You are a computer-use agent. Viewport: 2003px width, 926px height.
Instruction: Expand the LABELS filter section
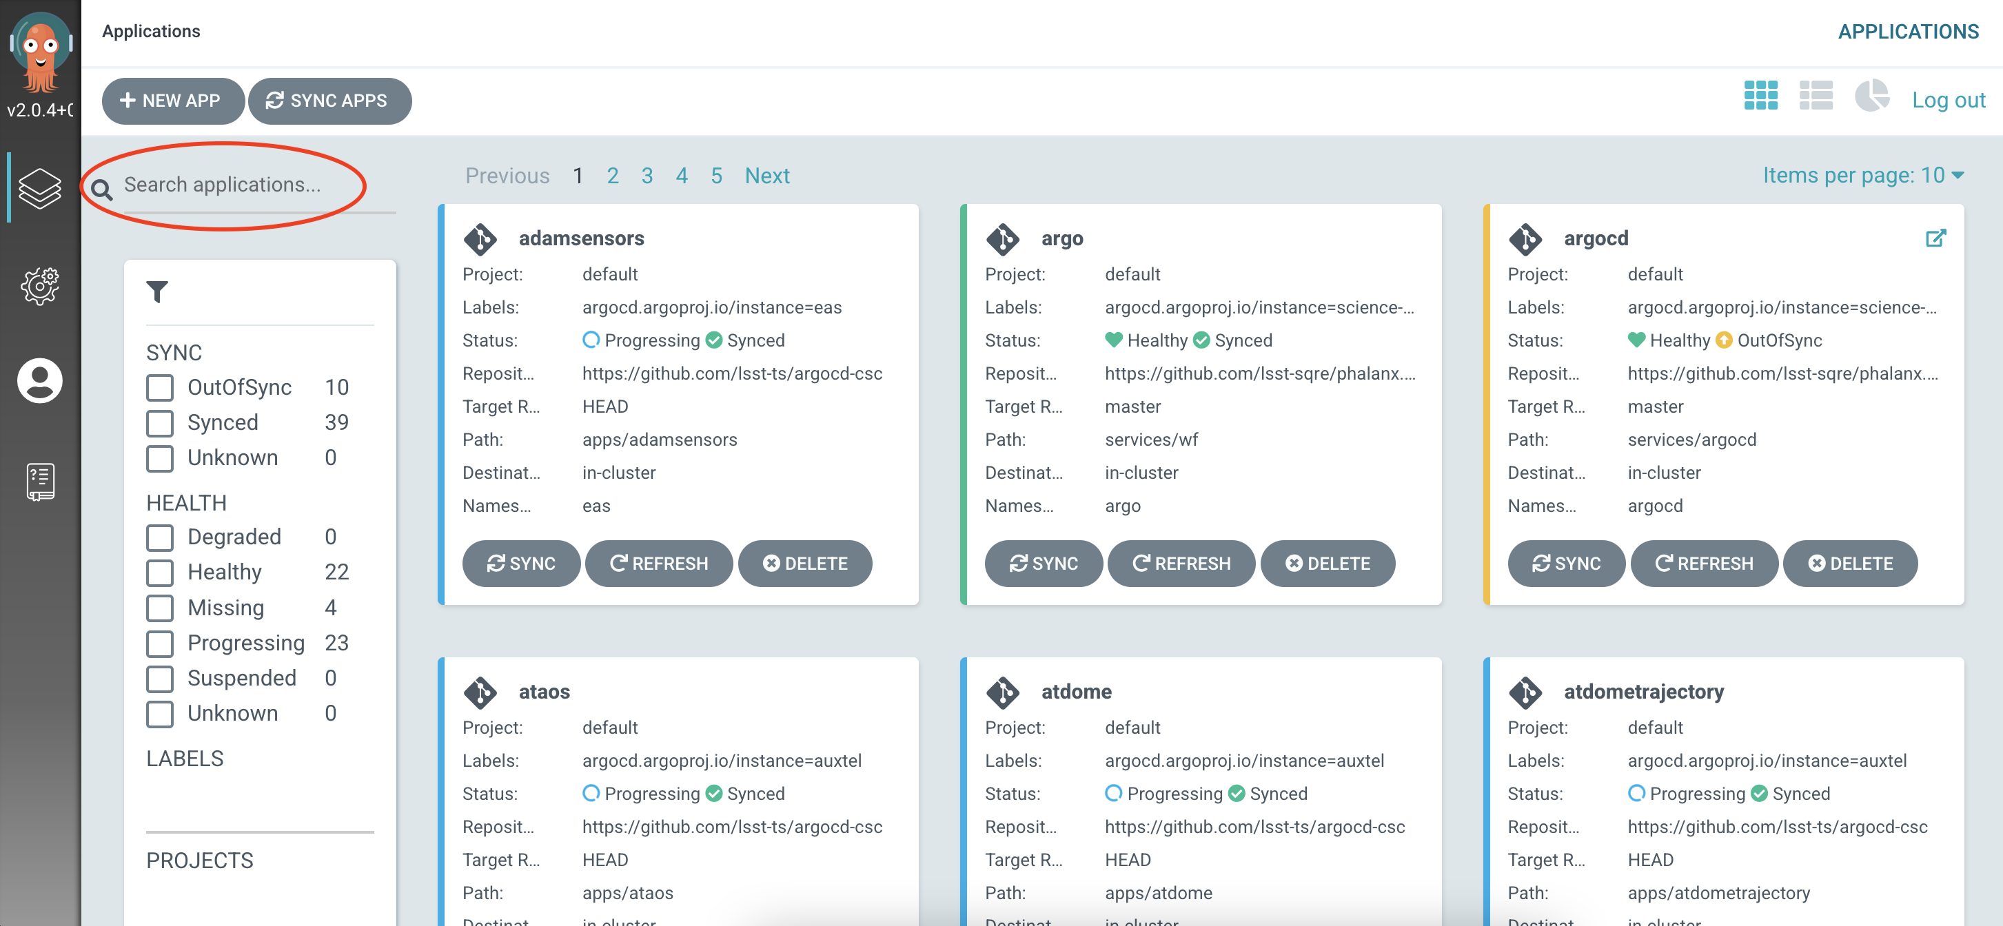coord(185,758)
